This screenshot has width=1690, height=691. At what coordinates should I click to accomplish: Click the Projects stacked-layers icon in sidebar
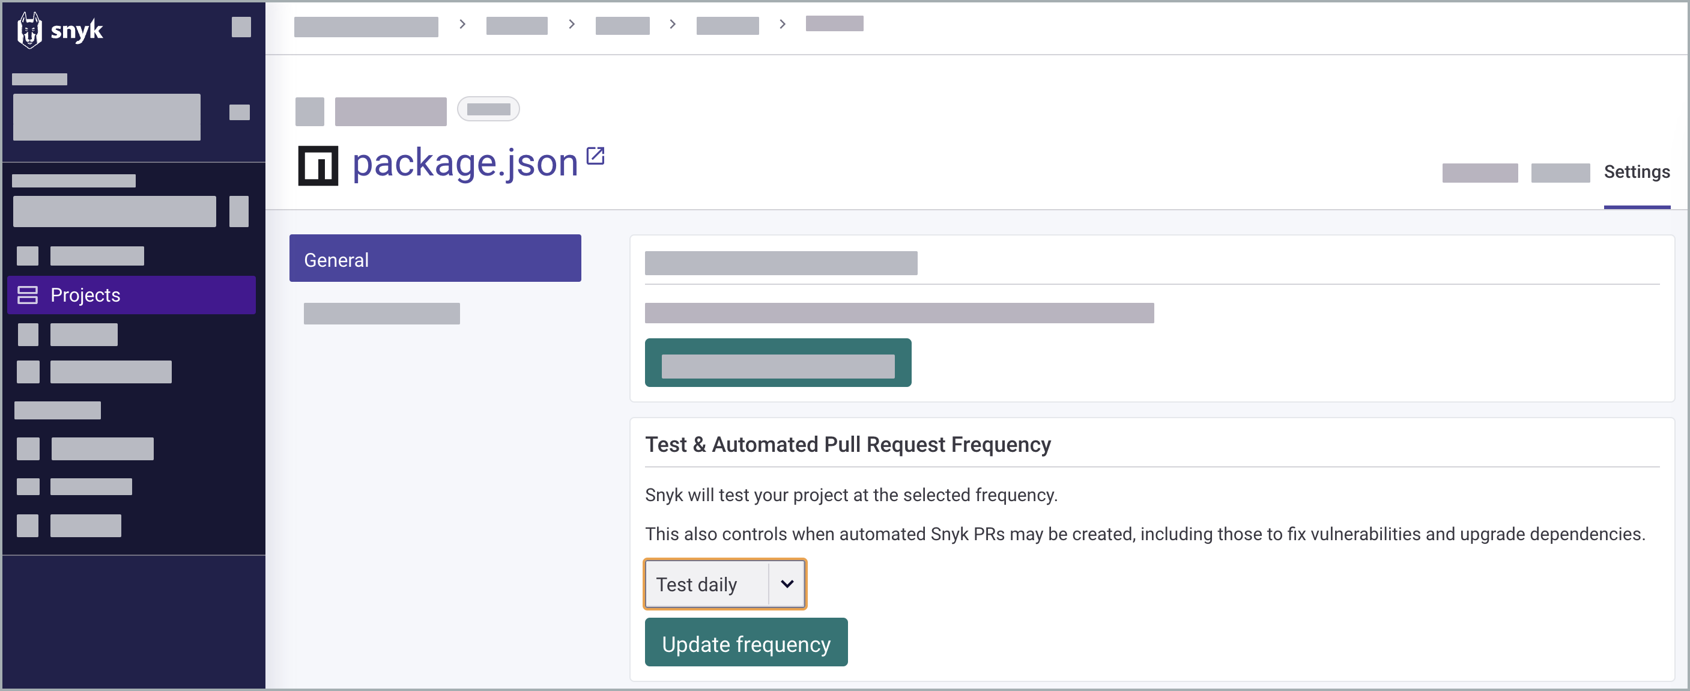28,295
